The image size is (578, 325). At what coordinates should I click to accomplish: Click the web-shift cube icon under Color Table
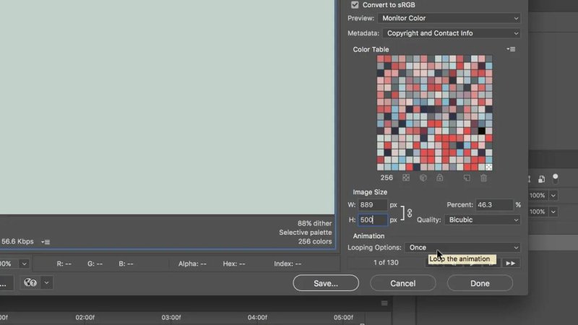423,178
